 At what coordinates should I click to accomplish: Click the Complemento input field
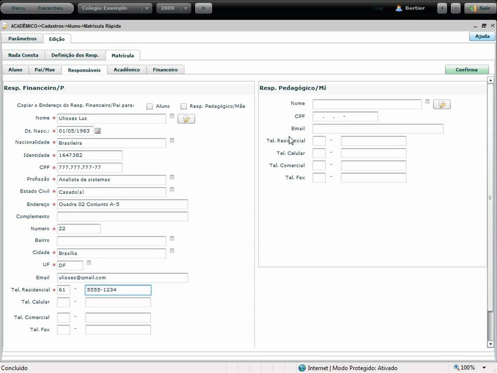pyautogui.click(x=122, y=217)
